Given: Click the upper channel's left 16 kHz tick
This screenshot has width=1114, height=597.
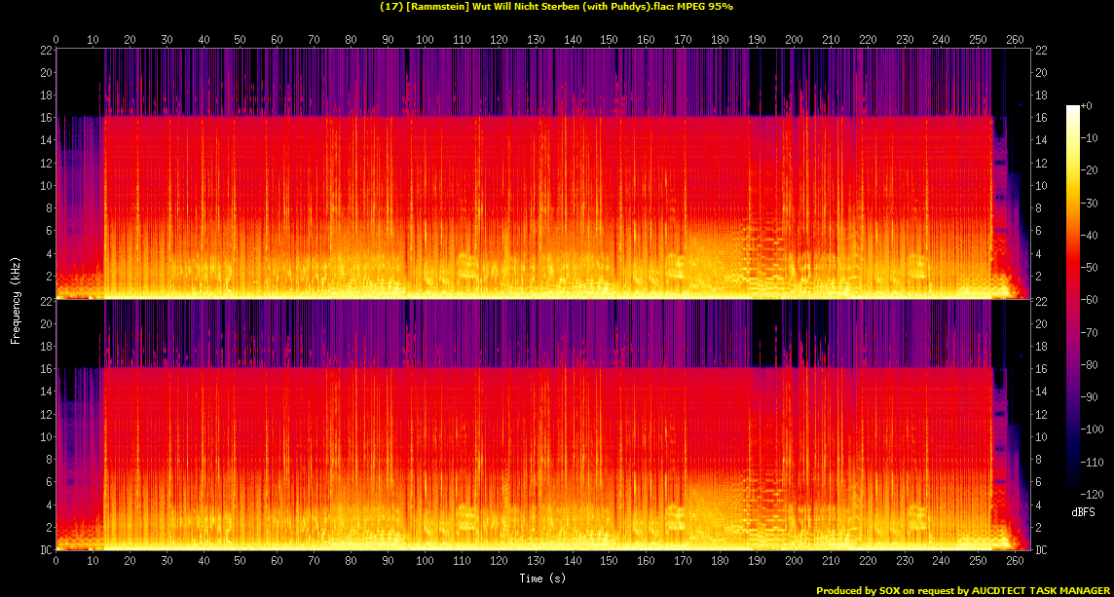Looking at the screenshot, I should 46,118.
